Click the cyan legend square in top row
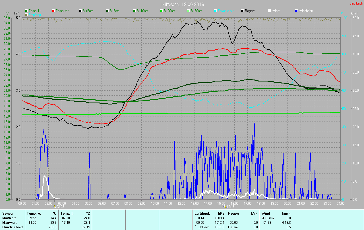This screenshot has width=364, height=230. coord(215,11)
